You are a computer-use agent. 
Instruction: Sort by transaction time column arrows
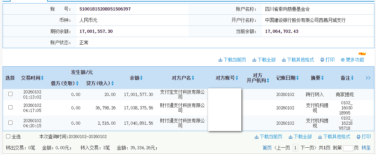[42, 78]
